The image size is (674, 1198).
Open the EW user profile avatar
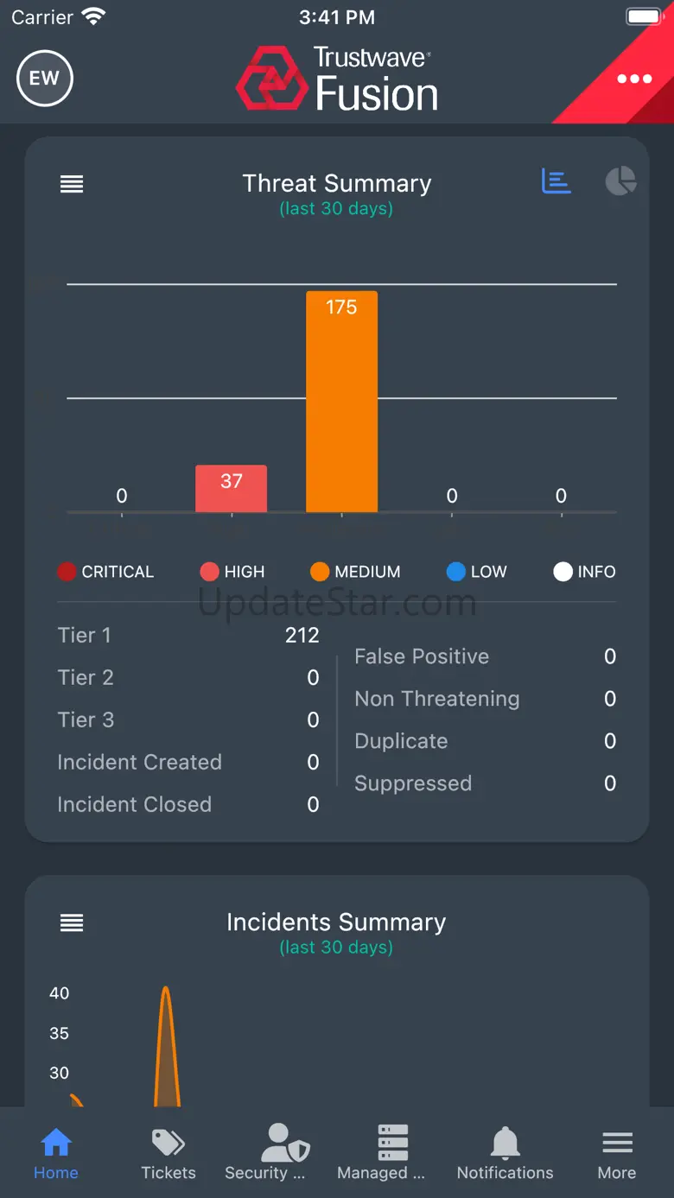coord(45,79)
